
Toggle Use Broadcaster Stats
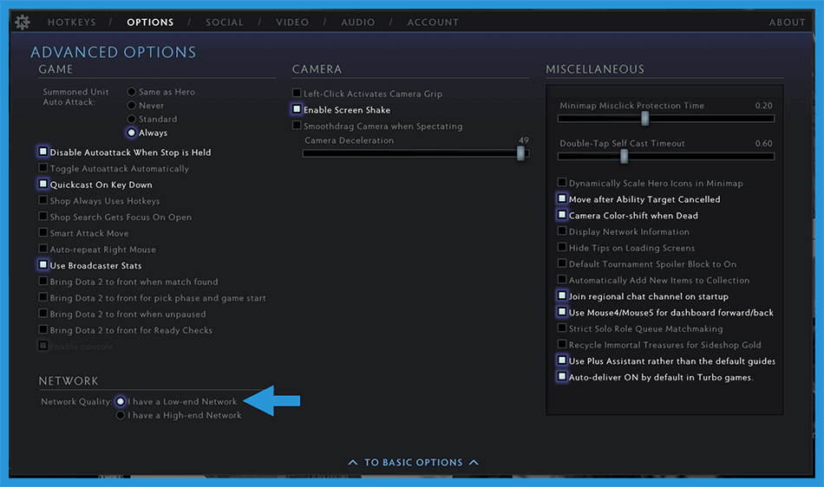43,265
